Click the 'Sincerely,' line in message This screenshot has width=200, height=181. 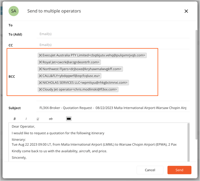coord(19,158)
